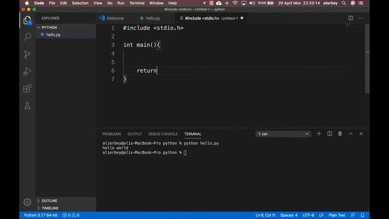Open the Code application menu
The image size is (389, 219).
(x=39, y=3)
